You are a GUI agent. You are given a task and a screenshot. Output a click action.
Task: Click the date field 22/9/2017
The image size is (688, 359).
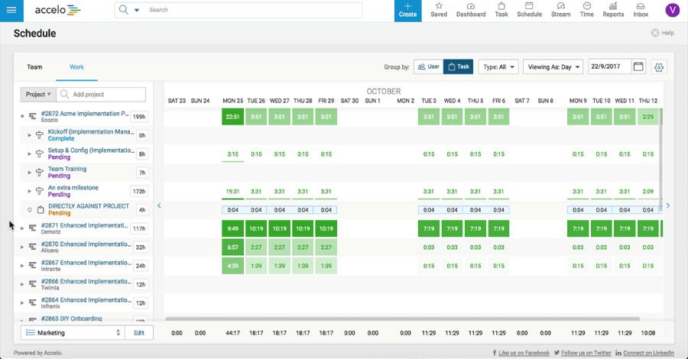pyautogui.click(x=609, y=66)
